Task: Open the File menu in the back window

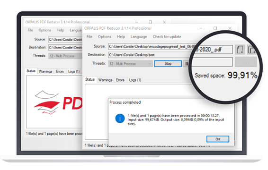Action: [x=30, y=30]
